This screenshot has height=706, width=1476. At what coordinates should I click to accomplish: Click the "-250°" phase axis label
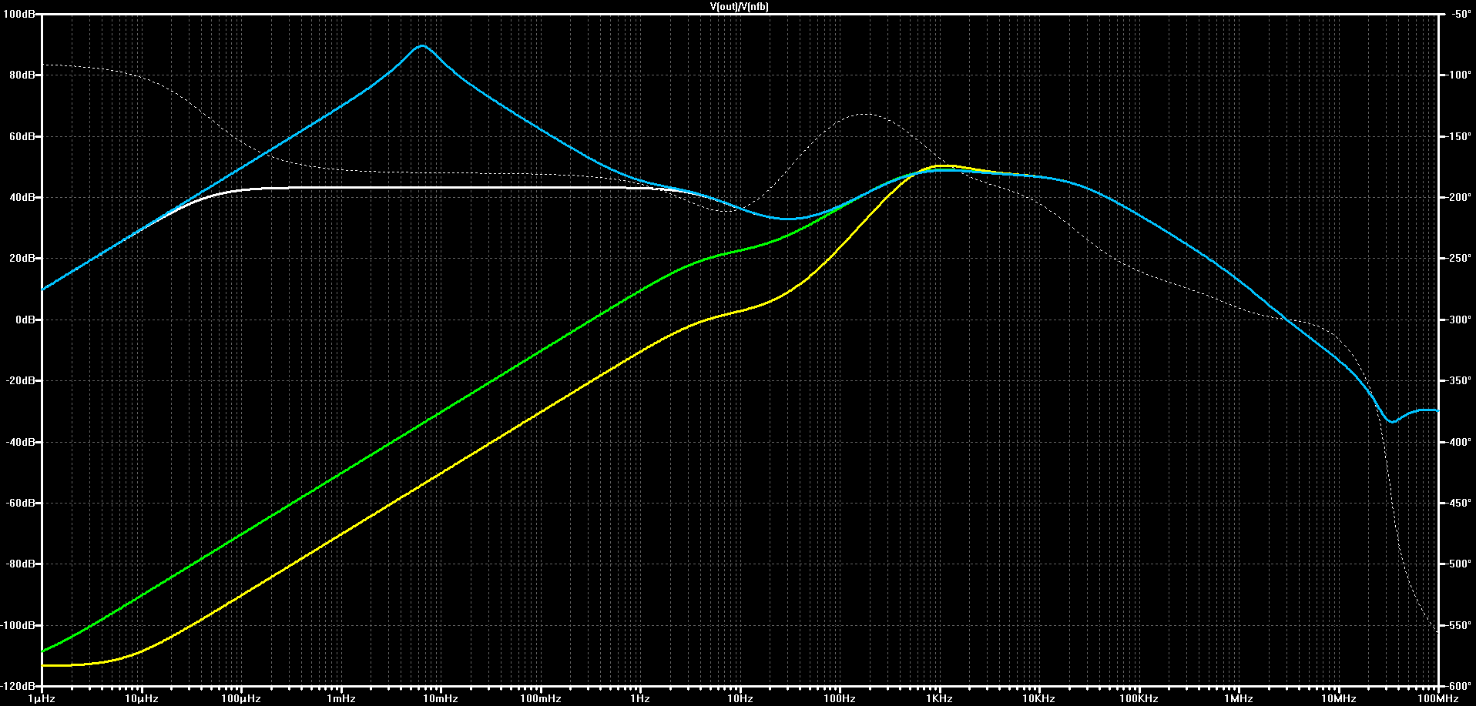[x=1459, y=259]
